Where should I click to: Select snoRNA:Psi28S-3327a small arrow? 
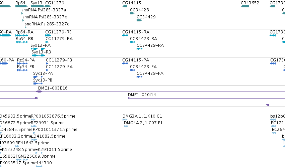click(x=22, y=13)
